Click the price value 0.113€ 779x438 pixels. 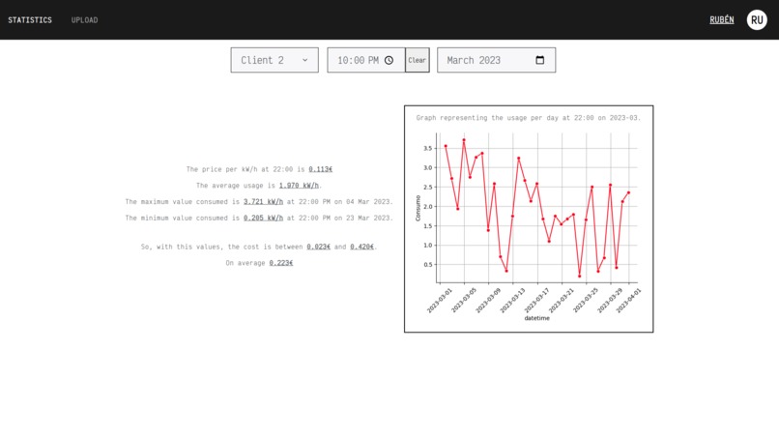(321, 169)
